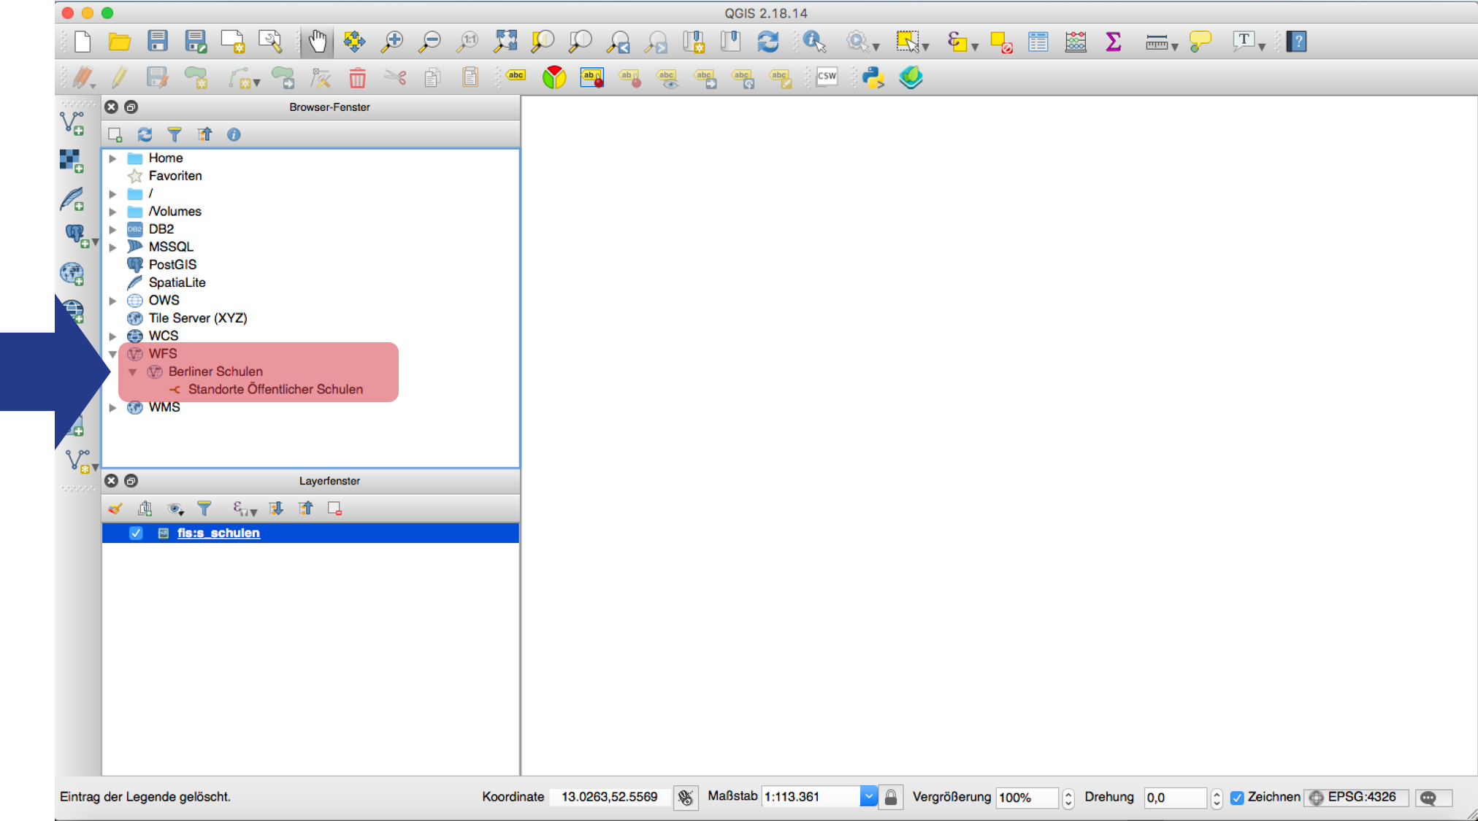Step the Vergrößerung magnification spinner

[1068, 798]
